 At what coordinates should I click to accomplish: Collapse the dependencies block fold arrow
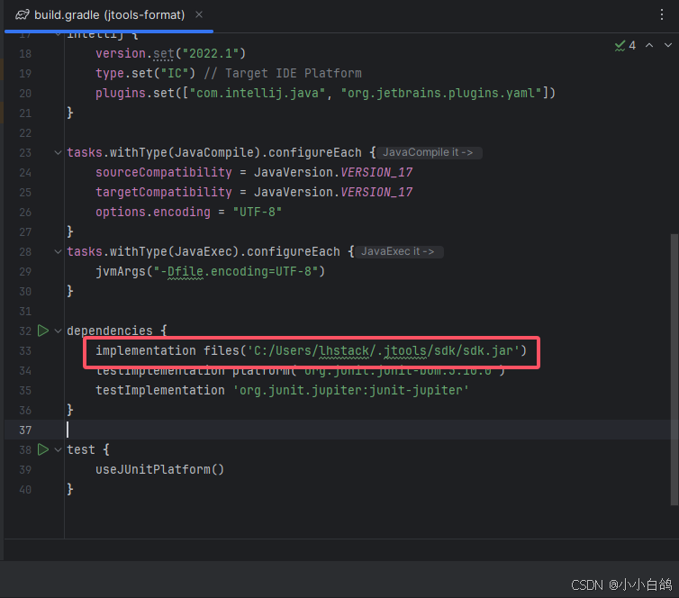click(58, 331)
